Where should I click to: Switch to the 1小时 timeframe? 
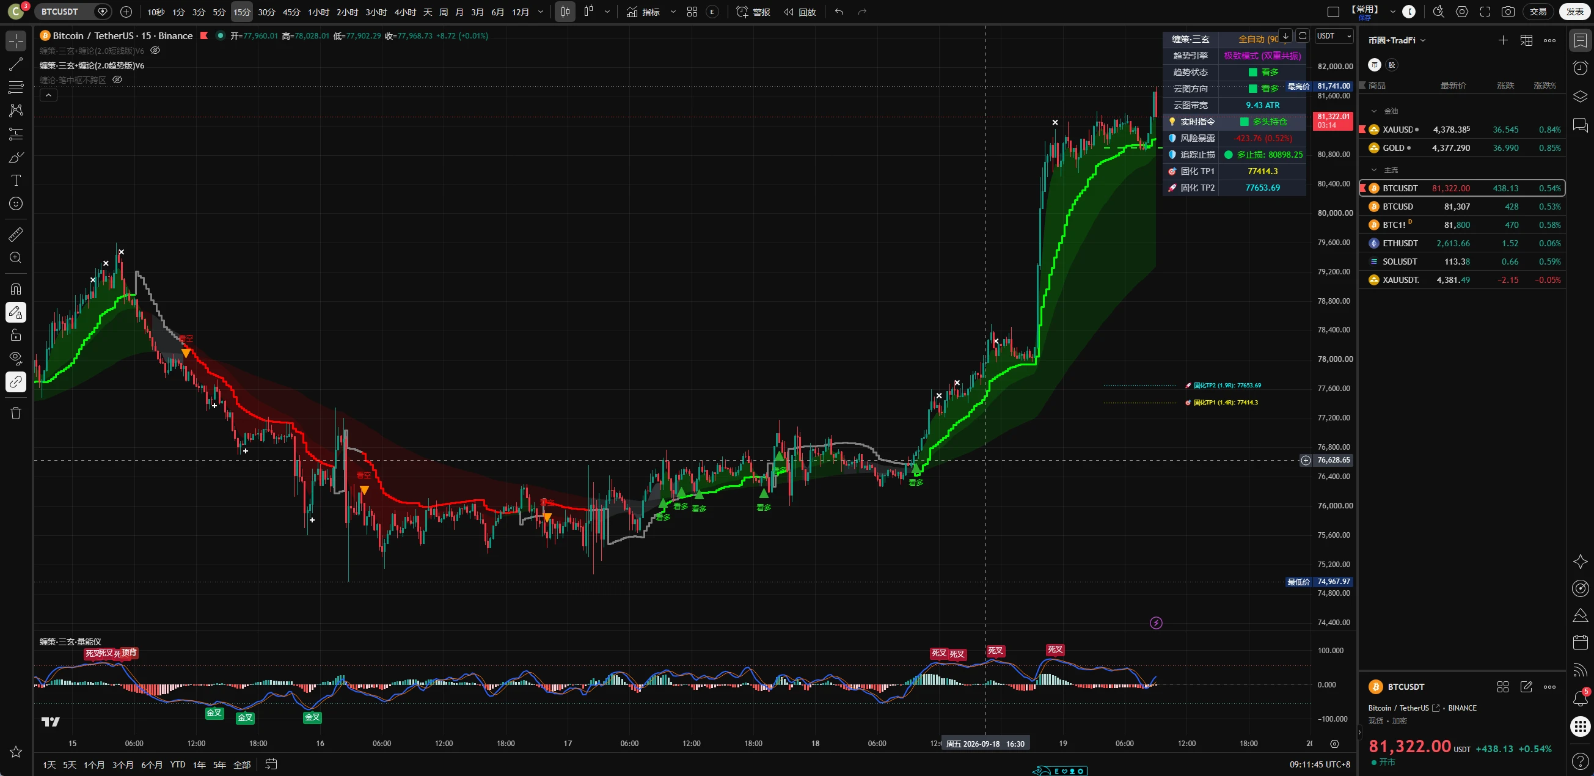point(319,12)
